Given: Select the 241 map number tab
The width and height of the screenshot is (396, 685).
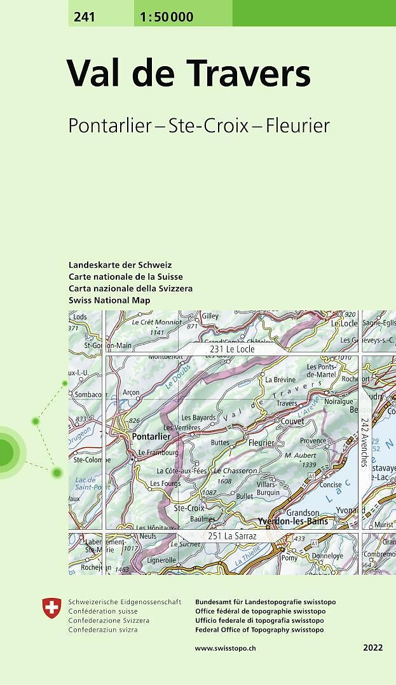Looking at the screenshot, I should (x=85, y=17).
